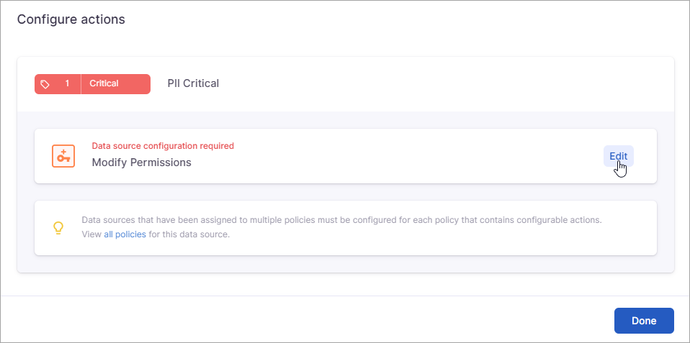Click the 'PII Critical' policy name
This screenshot has height=343, width=690.
click(193, 83)
